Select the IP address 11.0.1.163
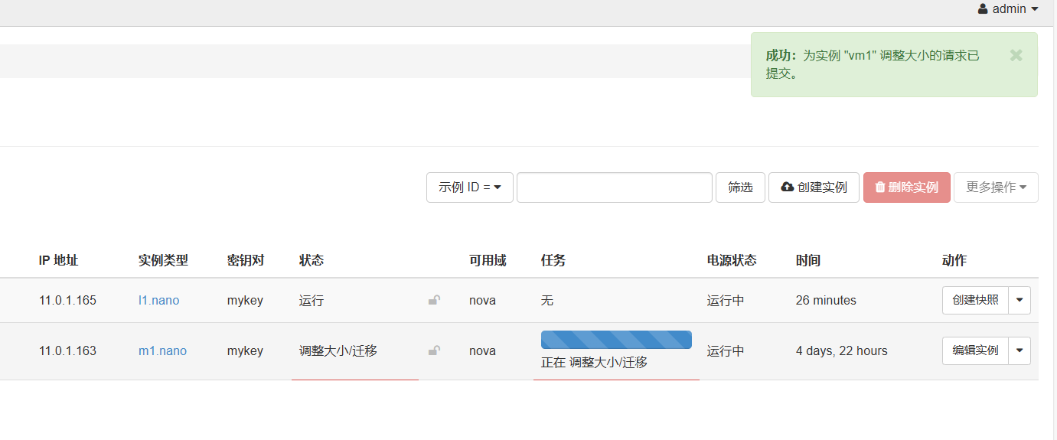This screenshot has height=440, width=1057. [x=67, y=351]
